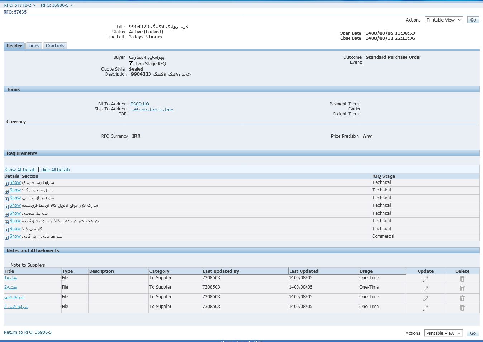Viewport: 483px width, 342px height.
Task: Click the Status value Active (Locked)
Action: [146, 32]
